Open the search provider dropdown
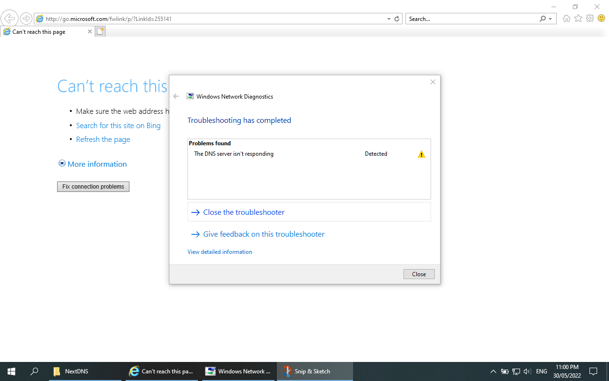This screenshot has height=381, width=609. coord(550,19)
